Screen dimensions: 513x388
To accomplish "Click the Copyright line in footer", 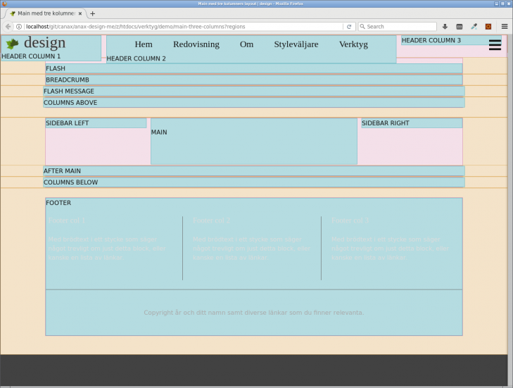I will (x=254, y=313).
